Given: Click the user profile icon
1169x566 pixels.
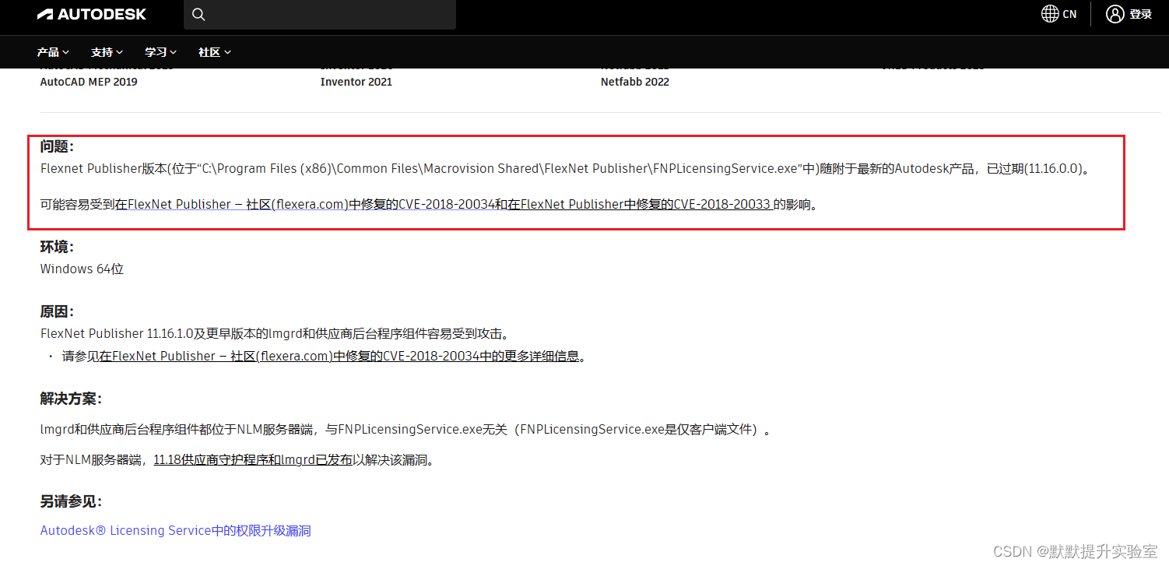Looking at the screenshot, I should pyautogui.click(x=1115, y=14).
